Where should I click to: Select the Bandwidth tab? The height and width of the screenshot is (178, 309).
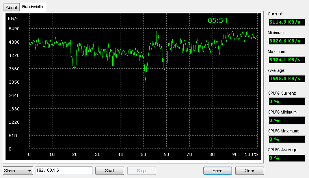point(32,7)
